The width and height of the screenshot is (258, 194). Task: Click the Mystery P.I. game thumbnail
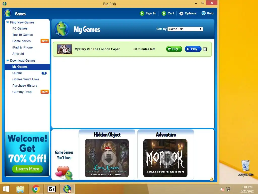tap(64, 49)
